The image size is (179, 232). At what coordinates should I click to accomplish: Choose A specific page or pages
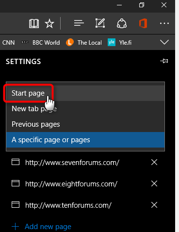coord(85,140)
